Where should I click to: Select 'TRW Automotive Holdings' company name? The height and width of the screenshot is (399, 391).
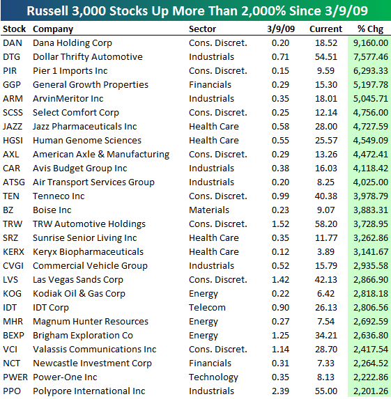tap(89, 224)
